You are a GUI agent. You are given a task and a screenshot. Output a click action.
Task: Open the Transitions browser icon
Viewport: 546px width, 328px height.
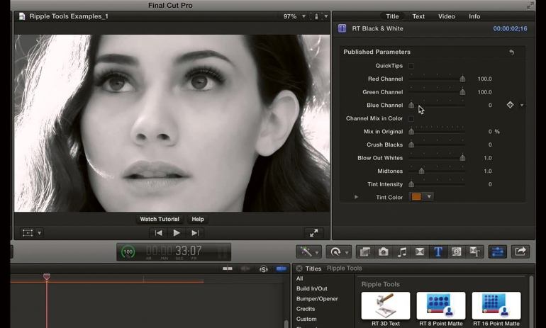[x=420, y=251]
